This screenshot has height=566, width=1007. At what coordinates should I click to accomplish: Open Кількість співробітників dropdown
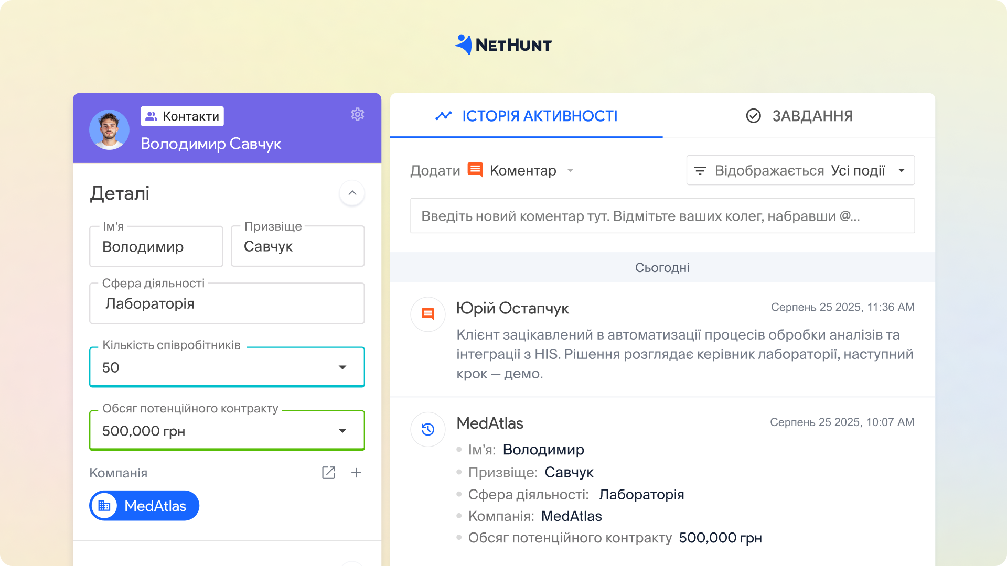point(342,367)
